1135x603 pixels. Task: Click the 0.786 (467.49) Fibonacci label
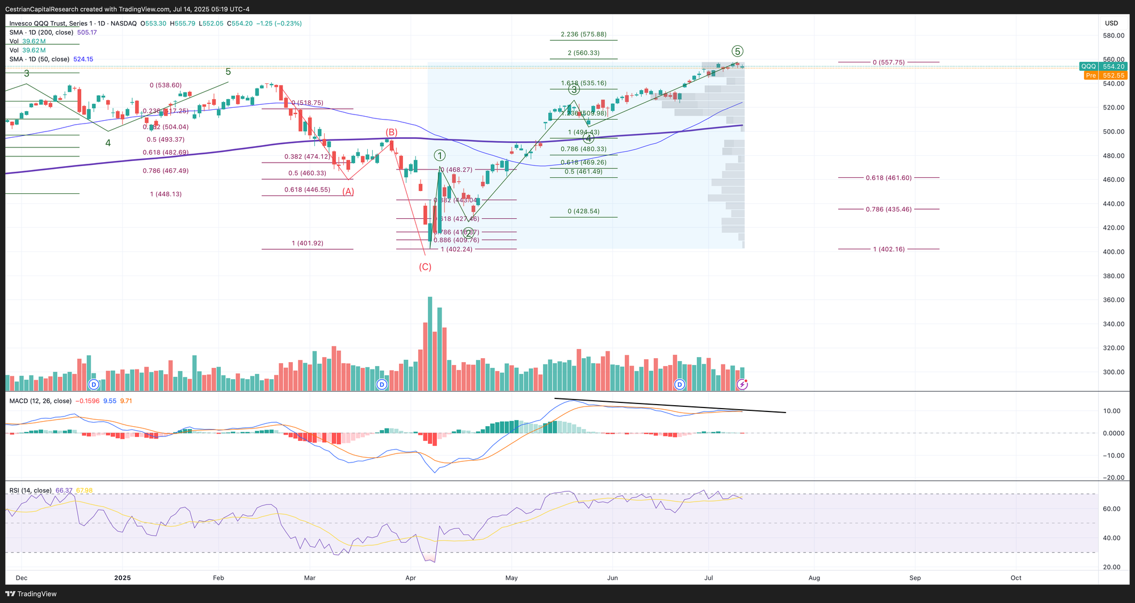pyautogui.click(x=166, y=171)
